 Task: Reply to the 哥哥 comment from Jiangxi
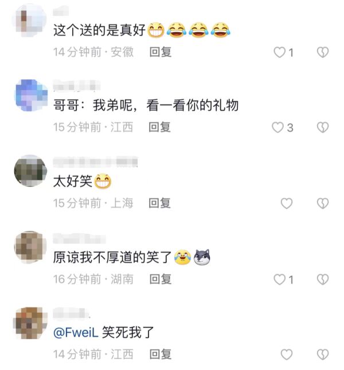click(x=159, y=127)
